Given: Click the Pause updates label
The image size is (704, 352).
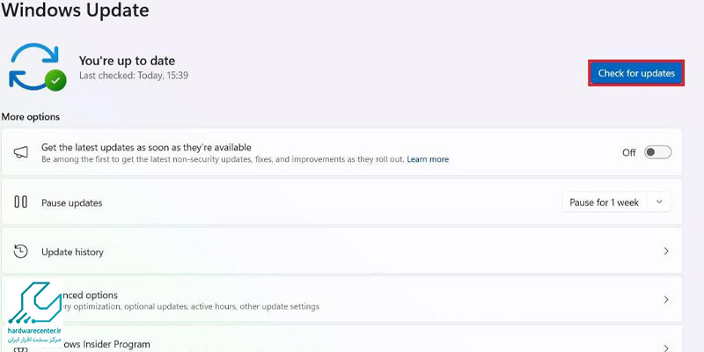Looking at the screenshot, I should tap(72, 203).
